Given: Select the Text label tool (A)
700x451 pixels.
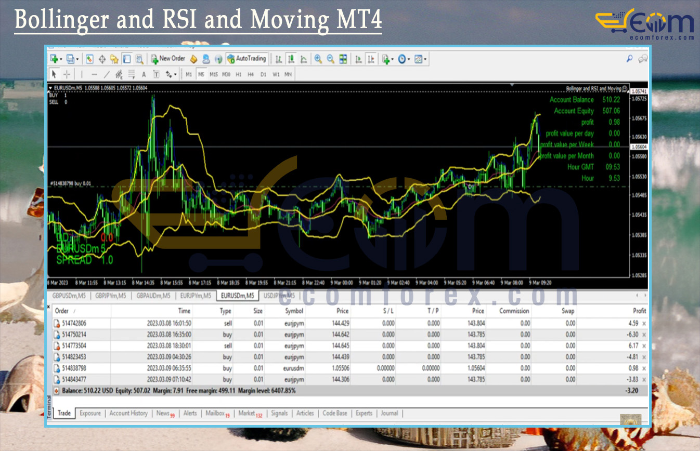Looking at the screenshot, I should [144, 74].
